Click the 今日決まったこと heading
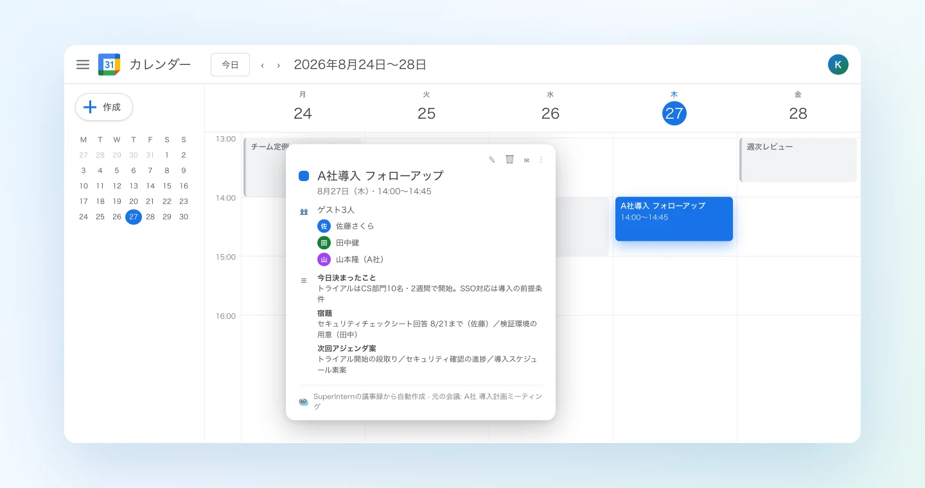This screenshot has height=488, width=925. point(347,278)
